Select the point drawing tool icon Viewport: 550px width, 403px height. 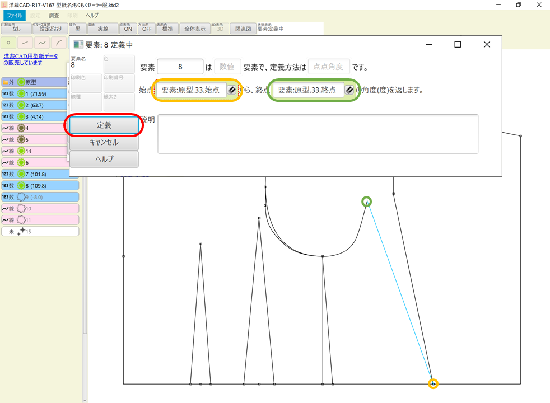(8, 43)
